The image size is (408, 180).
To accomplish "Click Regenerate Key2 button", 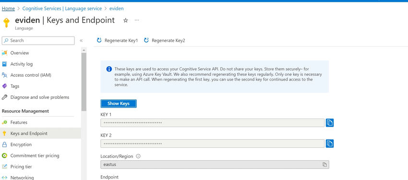I will click(165, 40).
